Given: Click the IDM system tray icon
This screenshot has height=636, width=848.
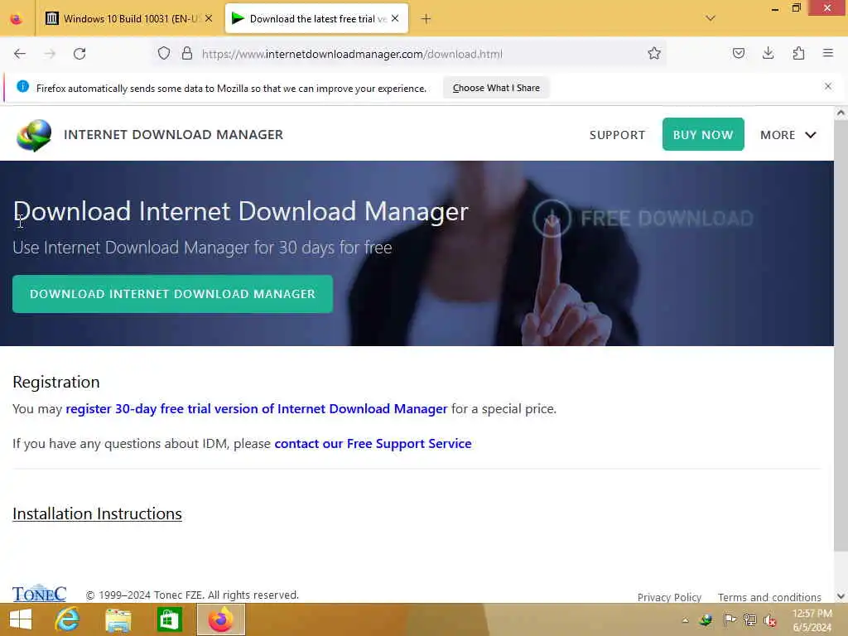Looking at the screenshot, I should [x=706, y=620].
